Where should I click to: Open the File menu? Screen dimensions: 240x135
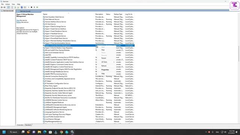coord(2,4)
